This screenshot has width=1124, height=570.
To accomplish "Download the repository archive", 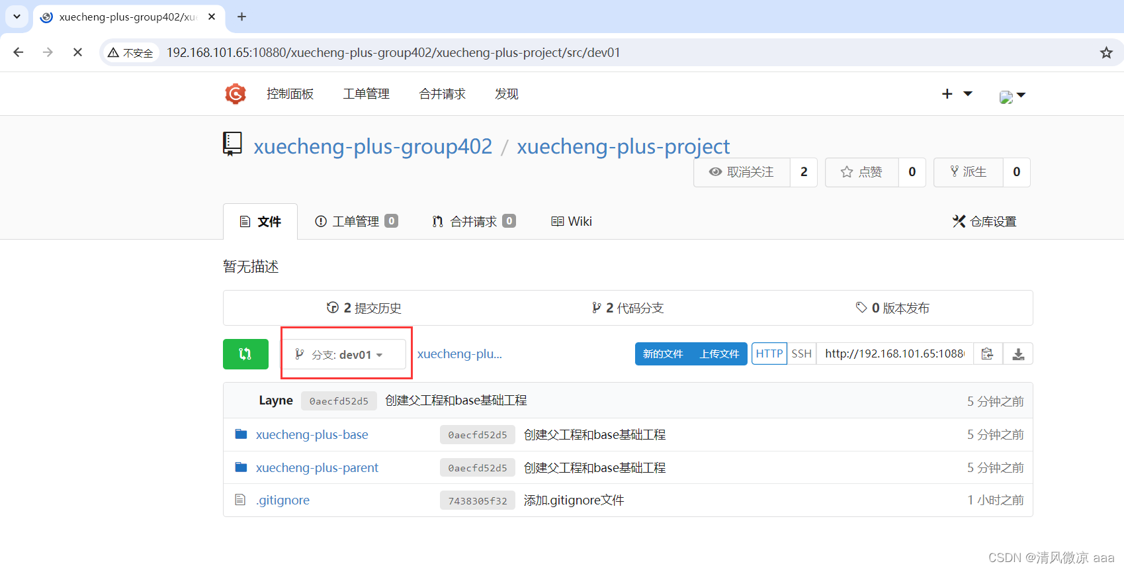I will click(1018, 354).
